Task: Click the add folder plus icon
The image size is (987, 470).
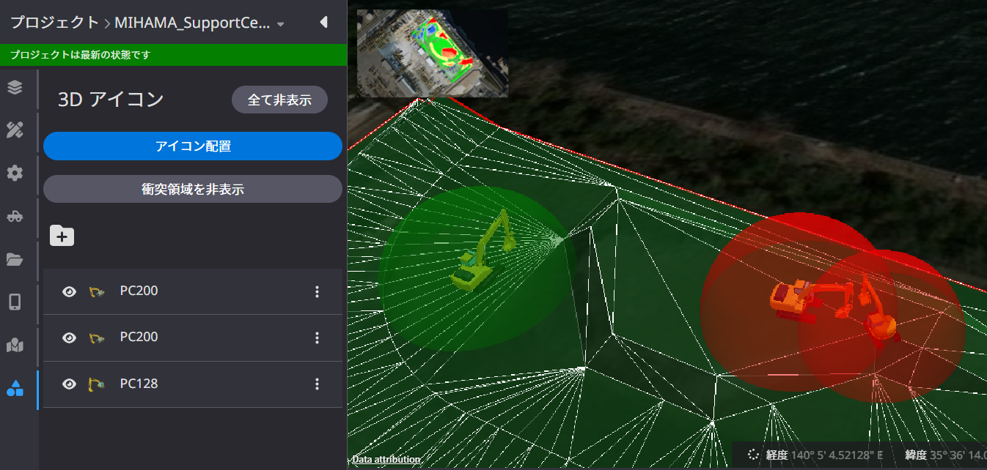Action: click(x=62, y=236)
